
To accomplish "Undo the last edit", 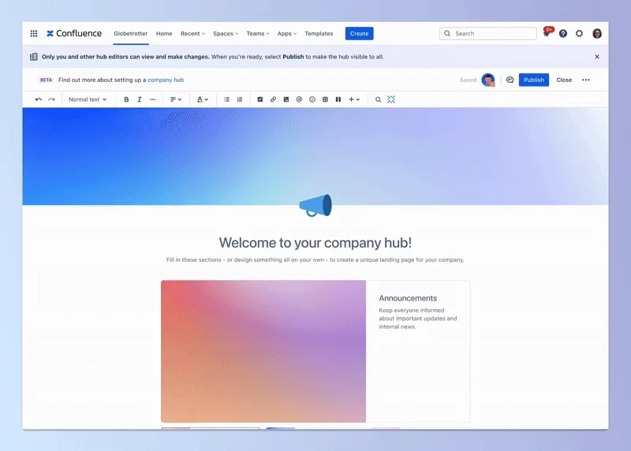I will pos(39,99).
